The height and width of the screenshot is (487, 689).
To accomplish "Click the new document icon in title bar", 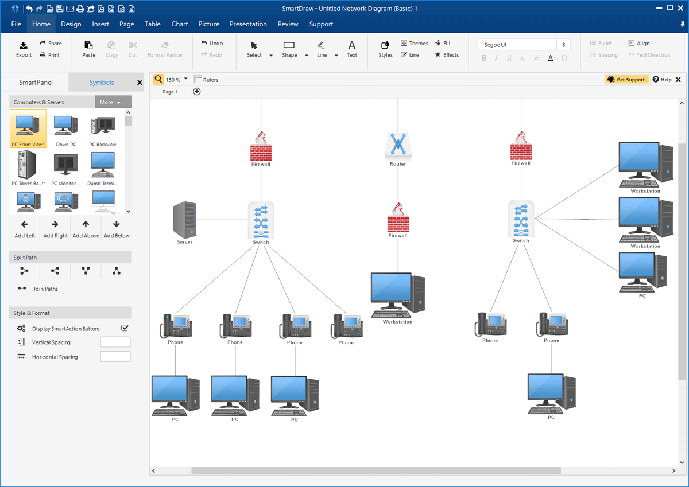I will (x=50, y=9).
